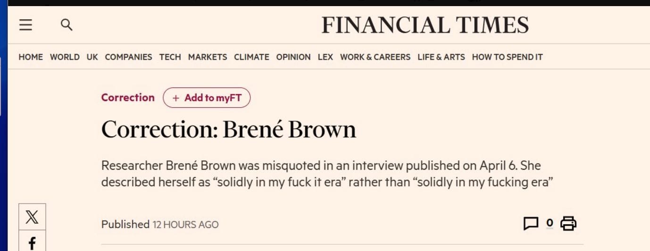
Task: Click the Financial Times logo
Action: click(425, 25)
